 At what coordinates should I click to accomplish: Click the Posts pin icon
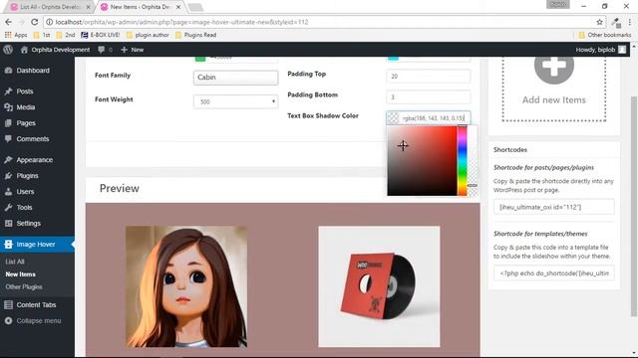click(8, 91)
